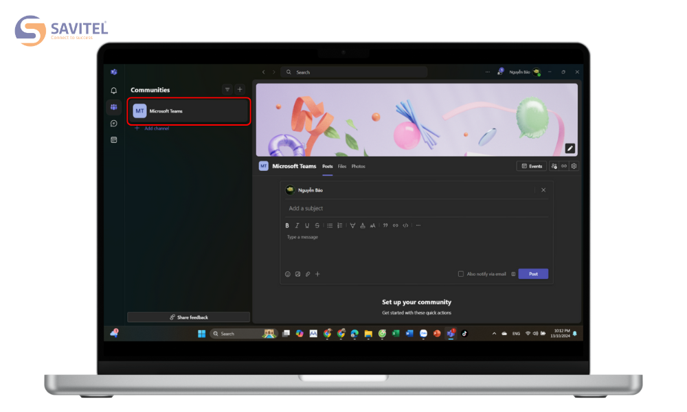The height and width of the screenshot is (412, 687).
Task: Open the emoji picker
Action: click(288, 274)
